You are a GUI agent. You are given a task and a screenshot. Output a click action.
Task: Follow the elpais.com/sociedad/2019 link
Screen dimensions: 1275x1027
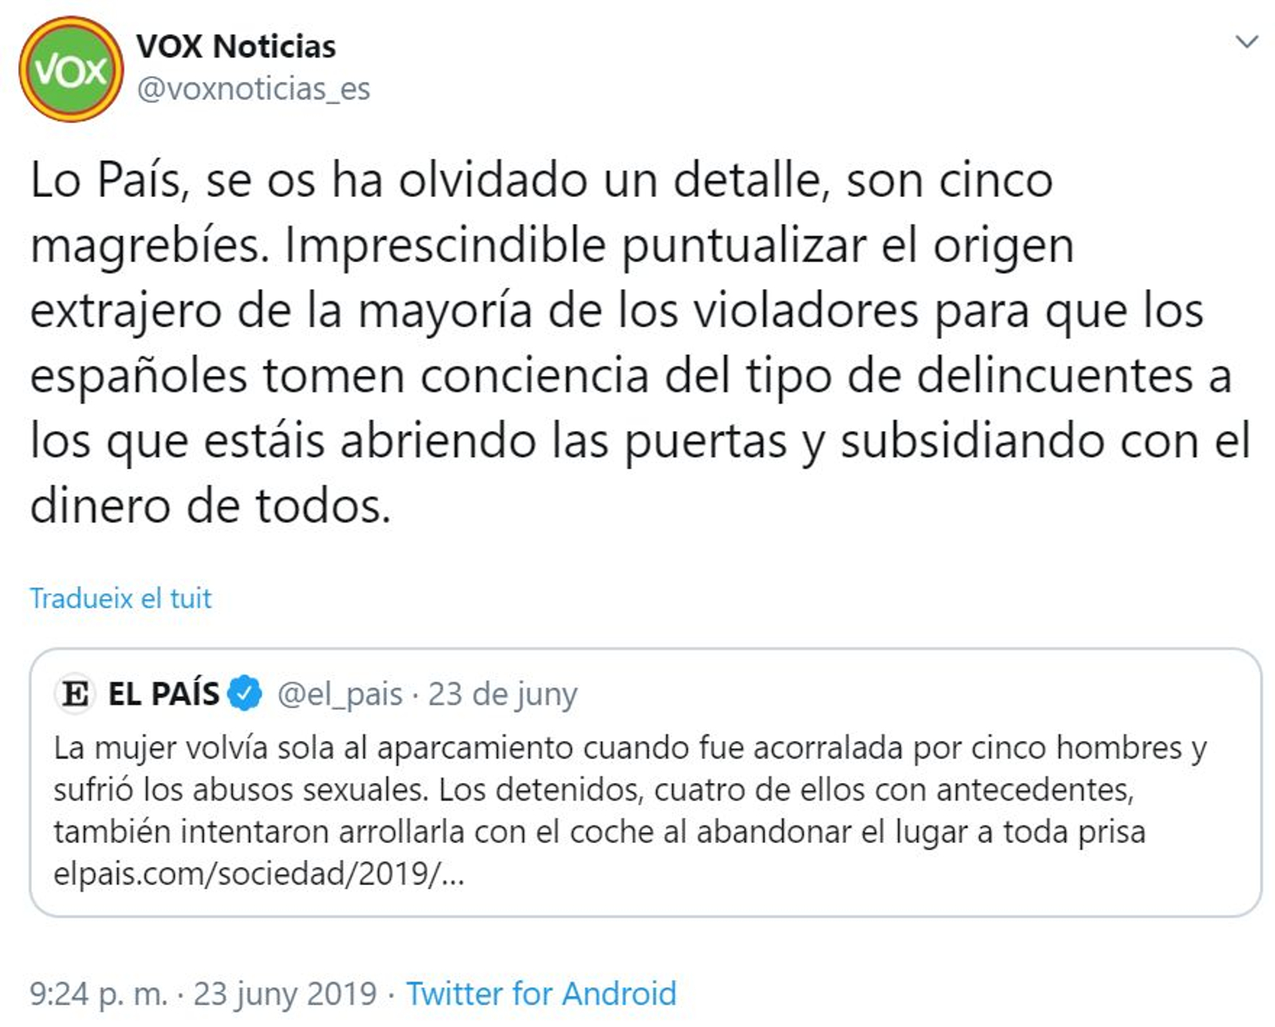pyautogui.click(x=259, y=874)
